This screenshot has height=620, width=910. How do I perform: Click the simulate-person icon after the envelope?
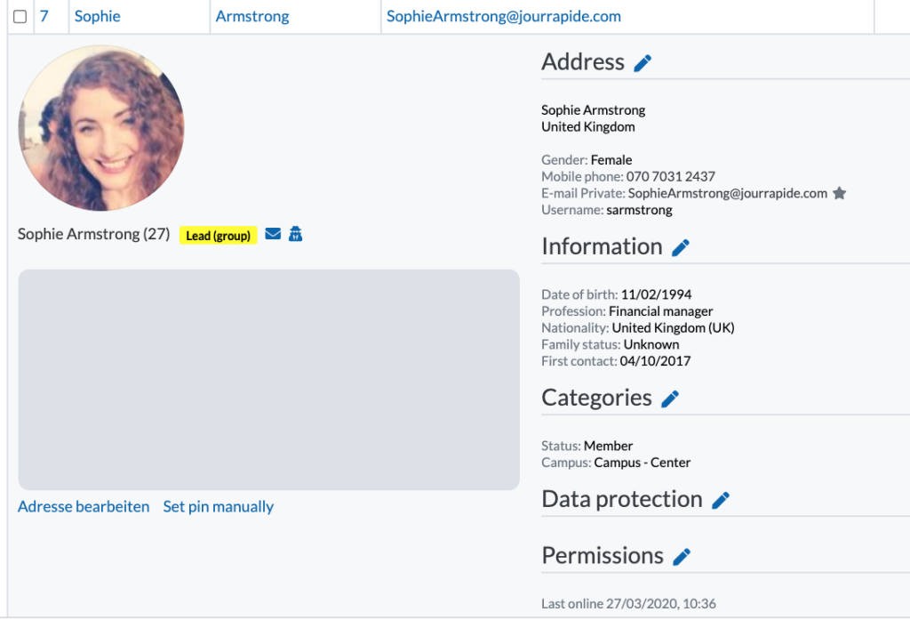tap(295, 234)
